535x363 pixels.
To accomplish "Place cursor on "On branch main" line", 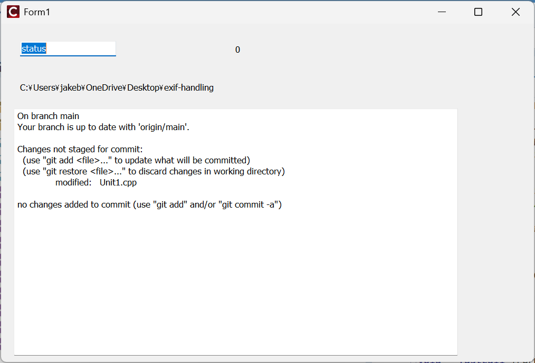I will 48,116.
